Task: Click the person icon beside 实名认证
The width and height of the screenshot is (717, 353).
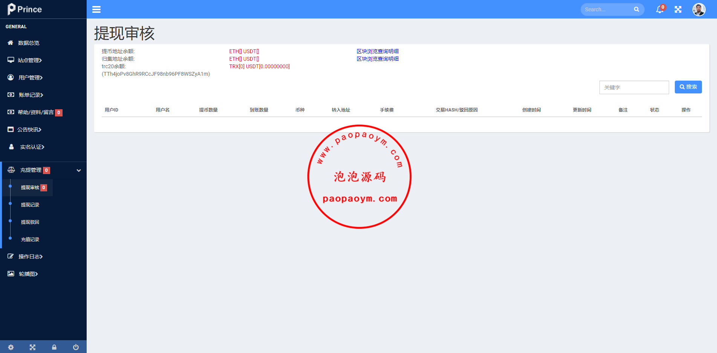Action: [11, 147]
